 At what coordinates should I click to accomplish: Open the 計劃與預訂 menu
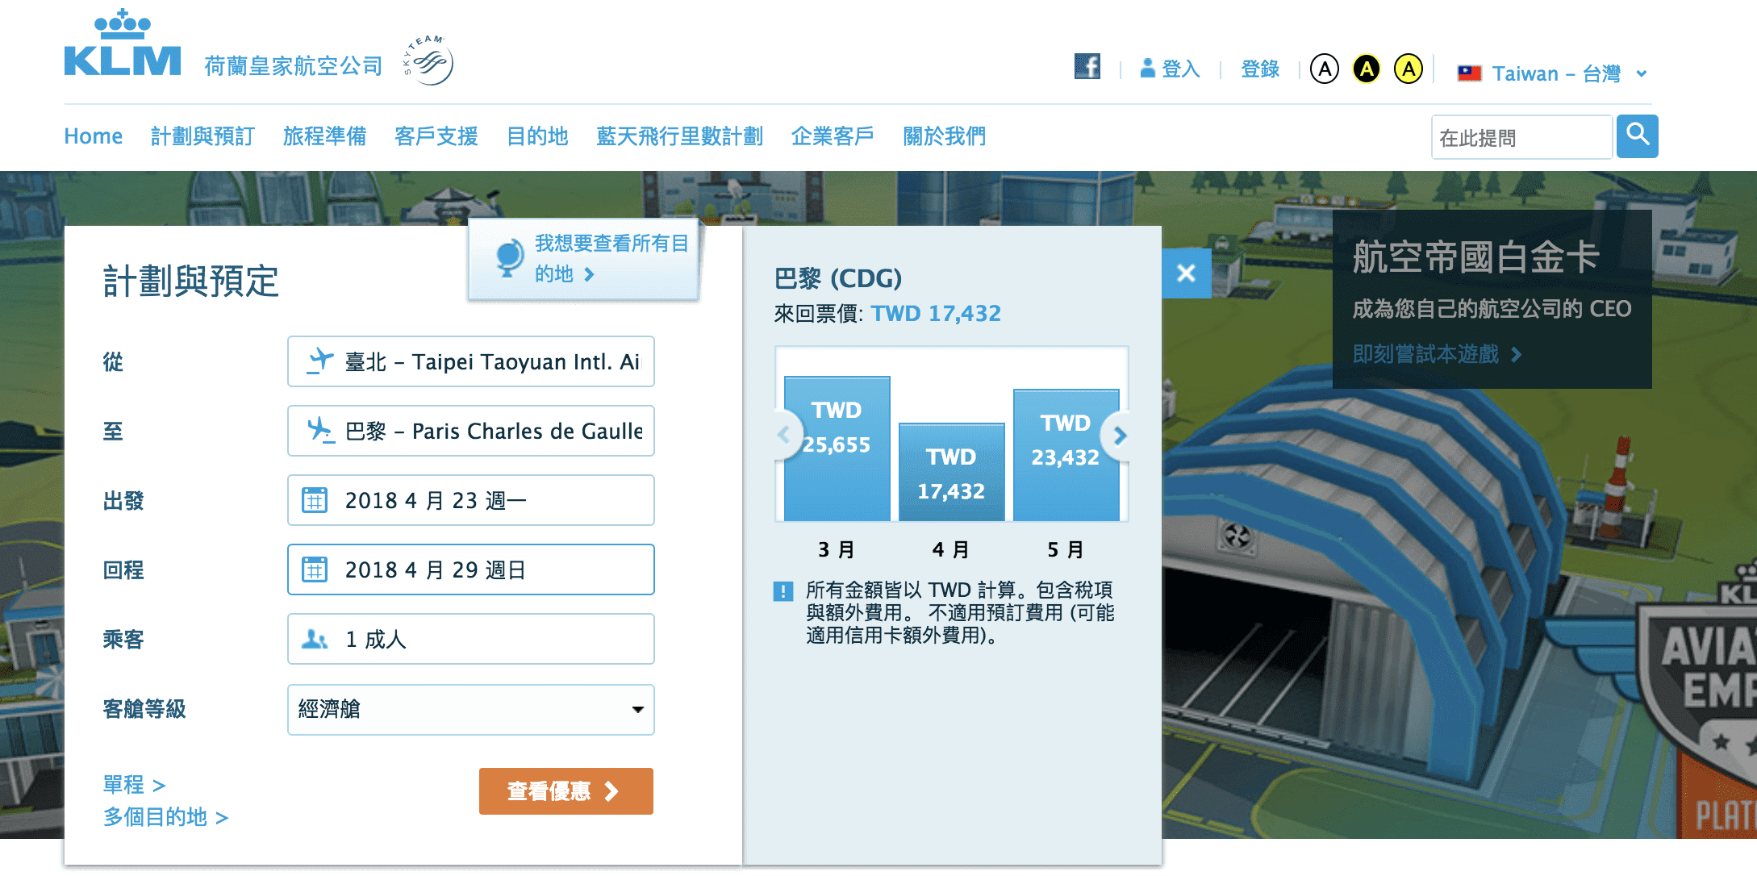click(202, 136)
